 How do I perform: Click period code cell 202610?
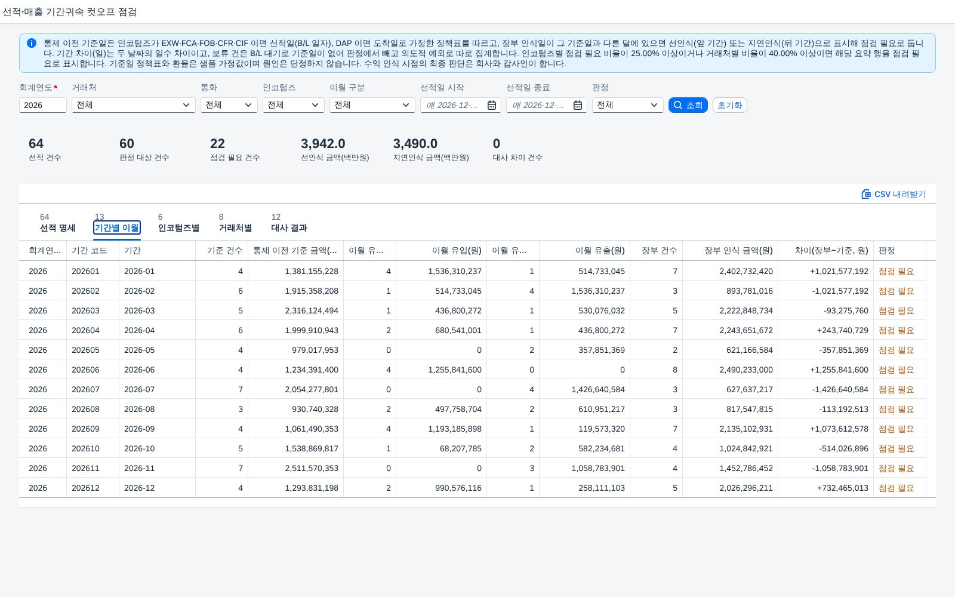86,448
